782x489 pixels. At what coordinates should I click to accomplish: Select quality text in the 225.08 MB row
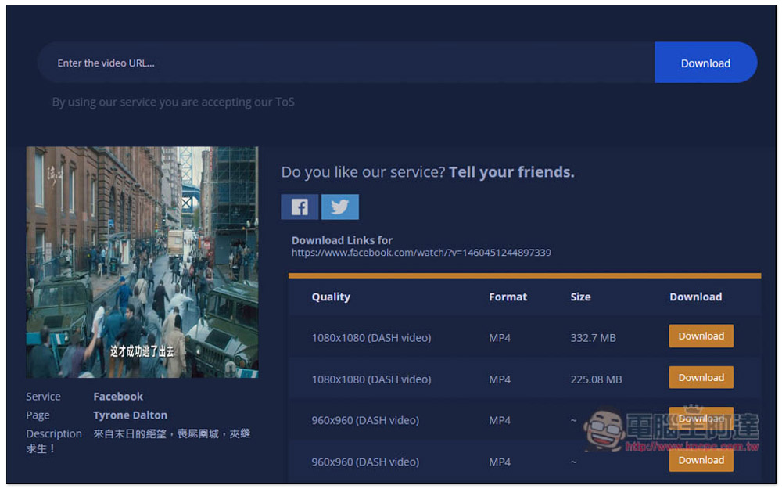(371, 379)
